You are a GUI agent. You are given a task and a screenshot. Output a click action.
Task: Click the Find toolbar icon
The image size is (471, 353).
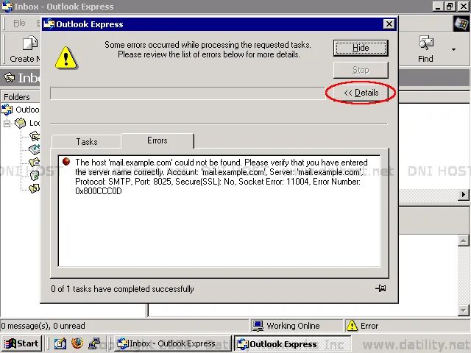(x=426, y=43)
